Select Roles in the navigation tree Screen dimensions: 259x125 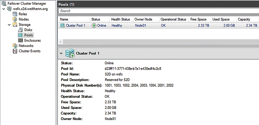pos(23,14)
